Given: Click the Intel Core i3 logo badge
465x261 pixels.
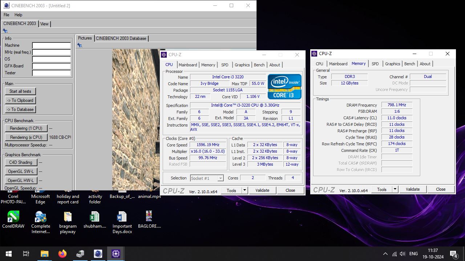Looking at the screenshot, I should pos(284,87).
